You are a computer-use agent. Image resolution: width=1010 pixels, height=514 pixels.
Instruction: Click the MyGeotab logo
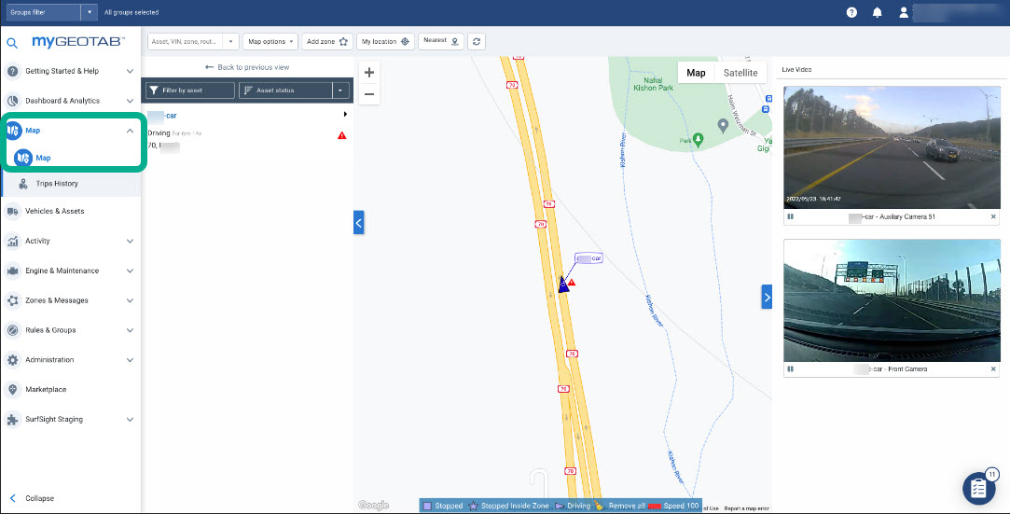click(x=78, y=42)
